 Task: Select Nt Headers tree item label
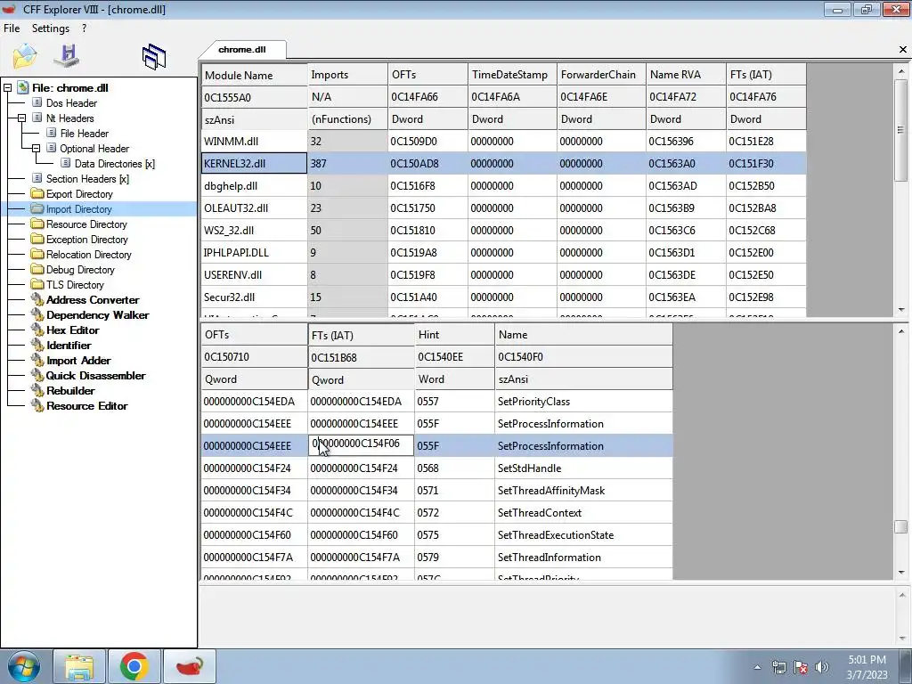[69, 118]
